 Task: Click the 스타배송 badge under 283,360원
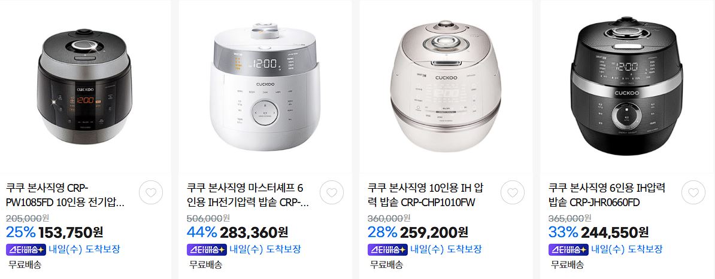pyautogui.click(x=206, y=249)
